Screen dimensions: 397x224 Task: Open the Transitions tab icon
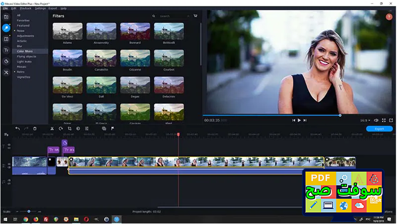6,39
